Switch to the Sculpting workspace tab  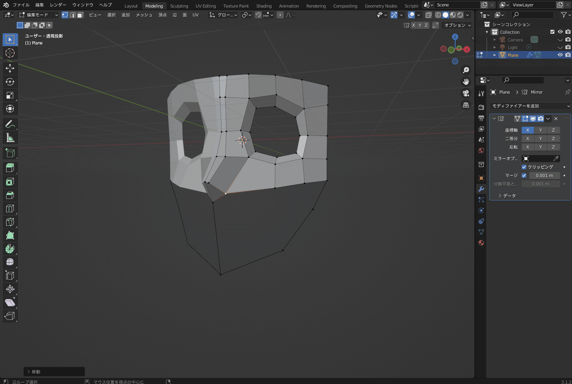pos(179,6)
